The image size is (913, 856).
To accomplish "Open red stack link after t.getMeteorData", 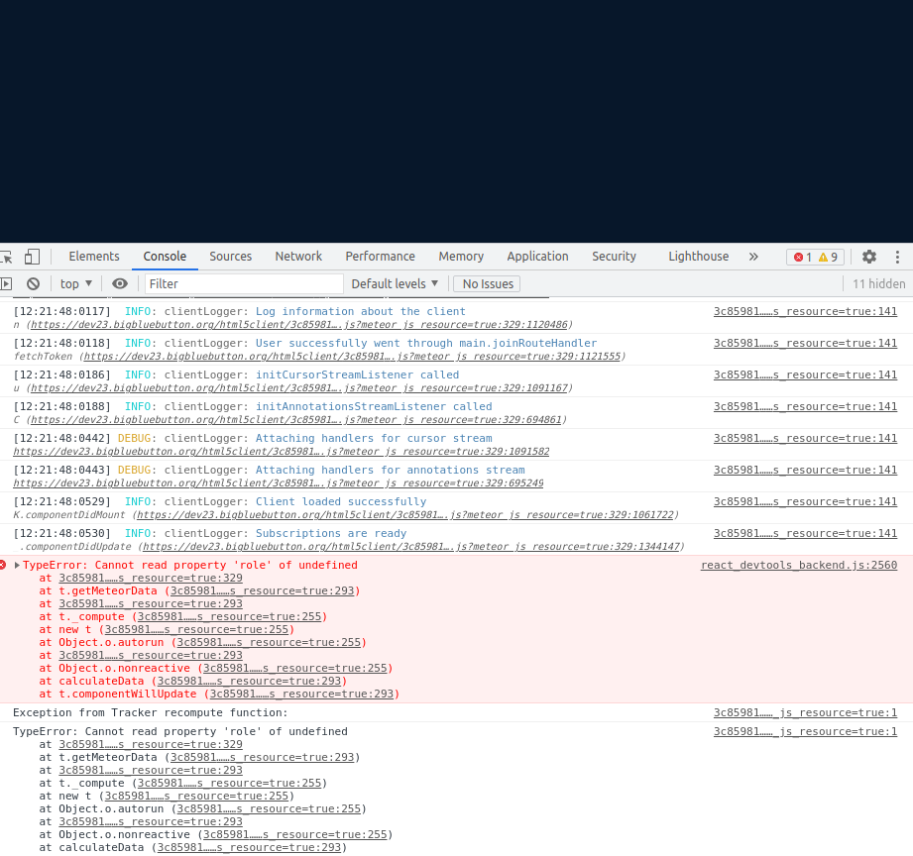I will pos(262,590).
